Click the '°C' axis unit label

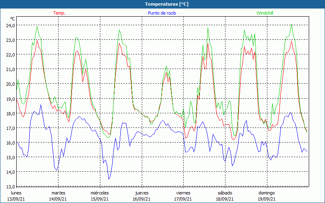[x=13, y=19]
